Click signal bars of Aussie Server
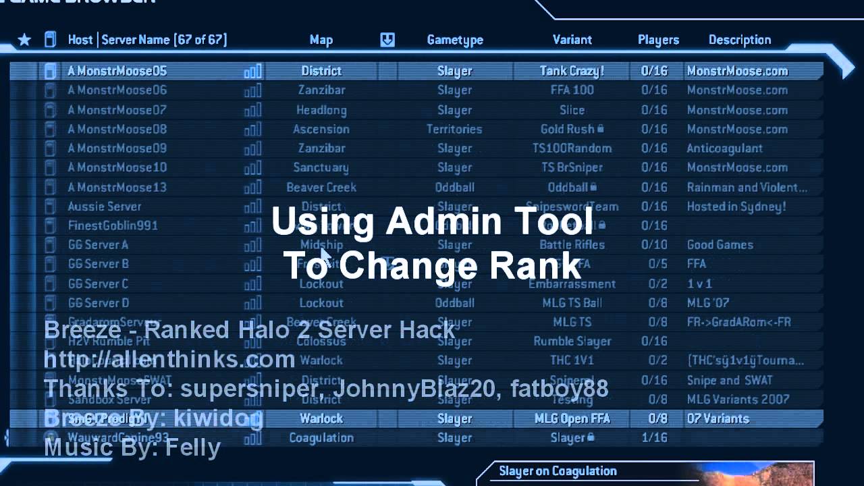Screen dimensions: 864x486 252,207
